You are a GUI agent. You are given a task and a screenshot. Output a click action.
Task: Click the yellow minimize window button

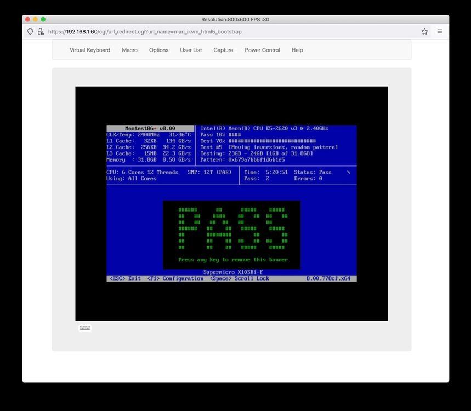35,19
